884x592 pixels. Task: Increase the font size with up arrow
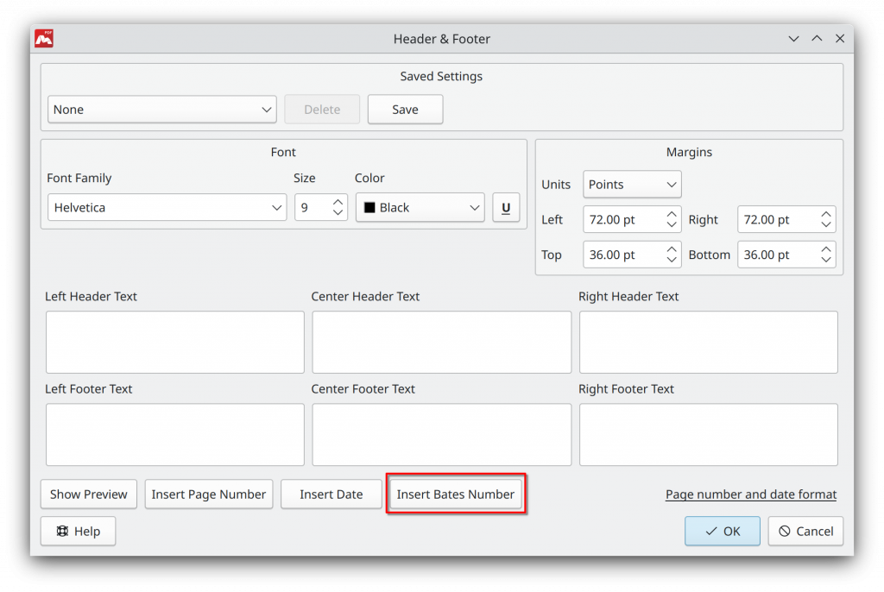338,203
